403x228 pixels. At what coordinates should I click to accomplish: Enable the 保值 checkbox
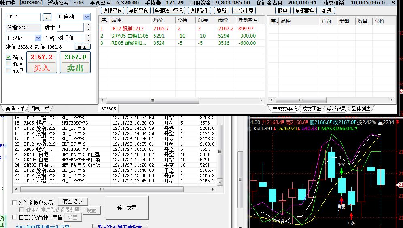9,64
